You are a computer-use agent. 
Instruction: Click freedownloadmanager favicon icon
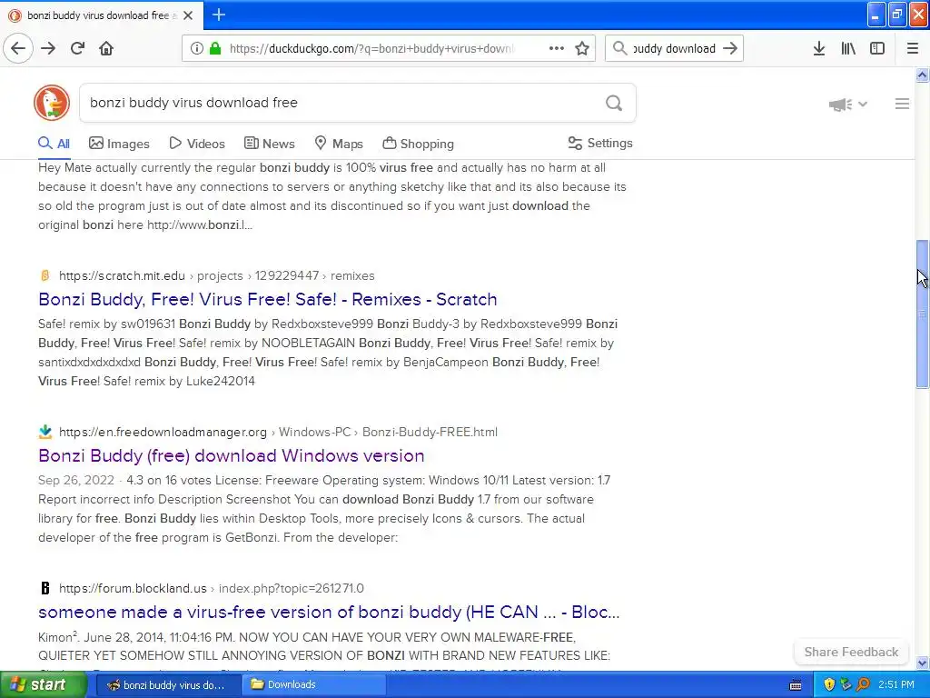45,432
